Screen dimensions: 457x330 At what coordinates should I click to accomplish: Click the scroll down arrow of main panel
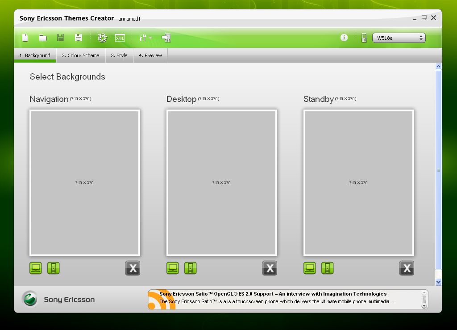[438, 282]
